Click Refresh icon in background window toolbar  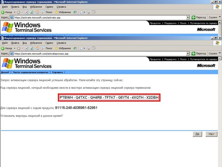(x=32, y=12)
